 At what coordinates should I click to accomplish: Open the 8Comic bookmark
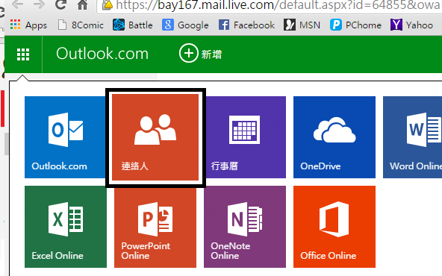coord(81,25)
